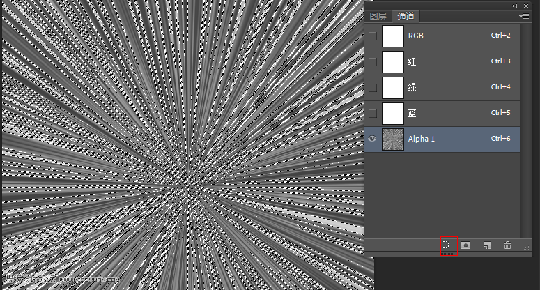Create new channel icon
This screenshot has width=540, height=290.
coord(487,245)
